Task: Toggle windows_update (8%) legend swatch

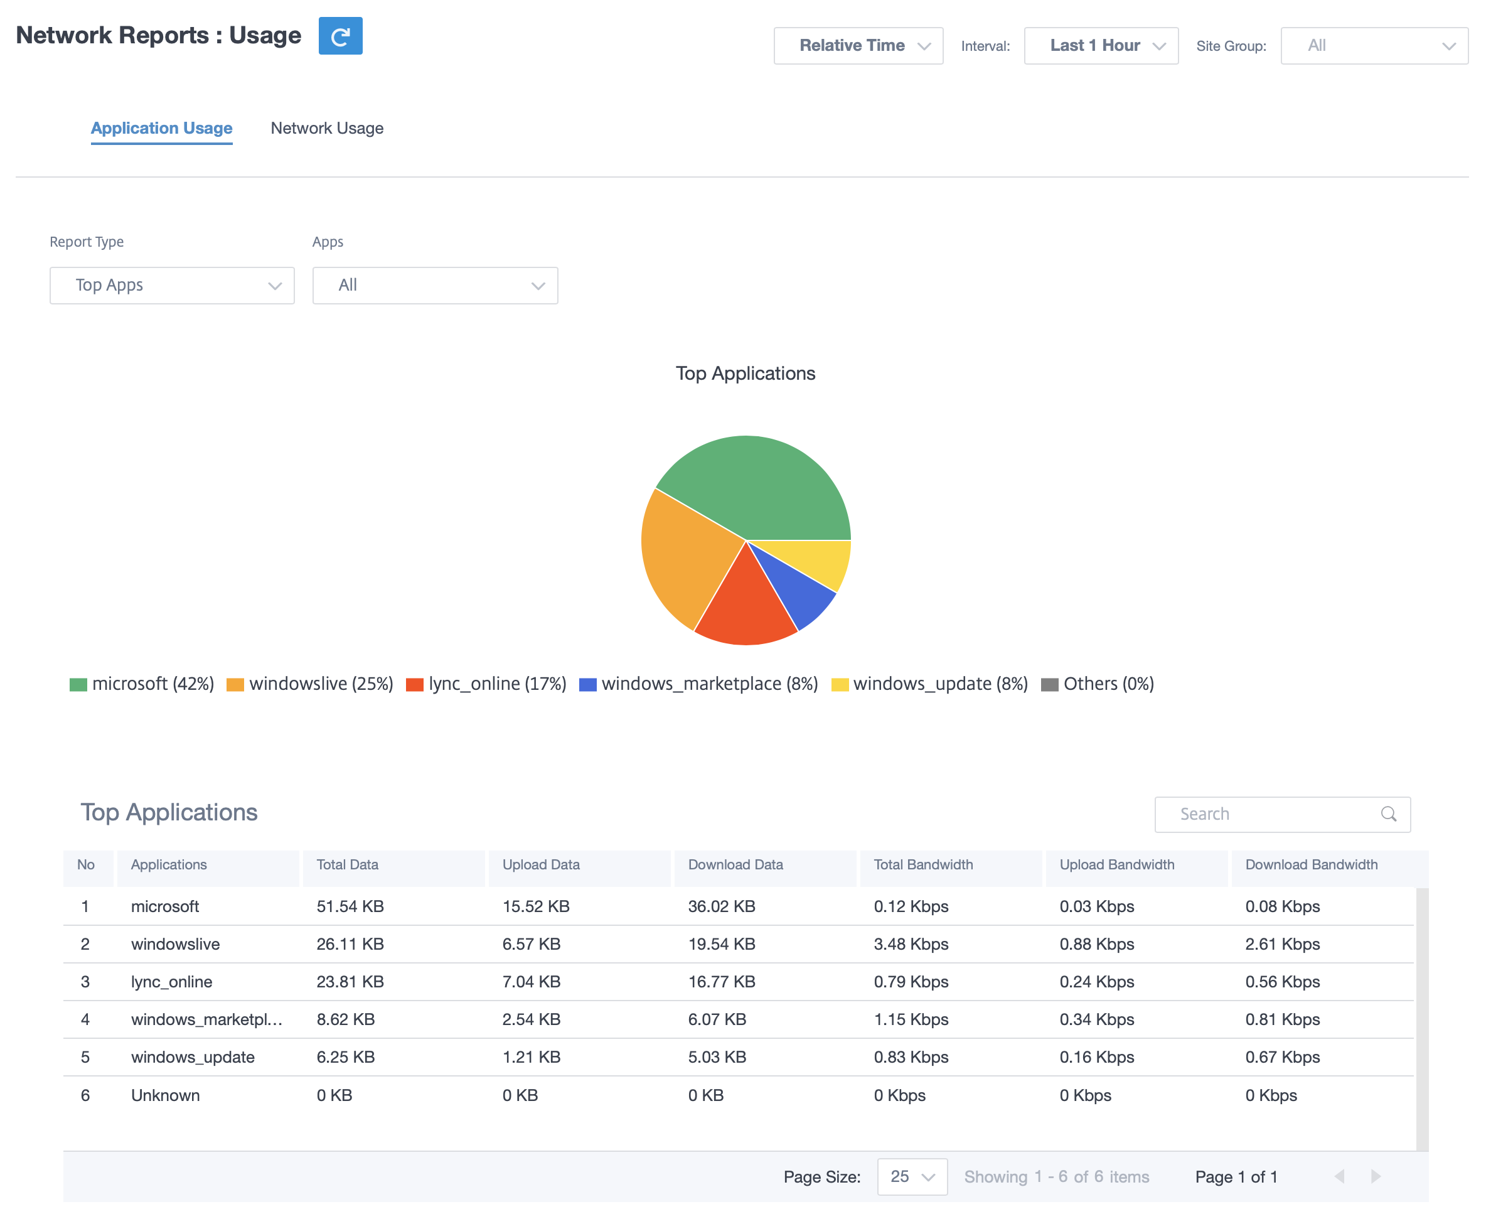Action: (840, 685)
